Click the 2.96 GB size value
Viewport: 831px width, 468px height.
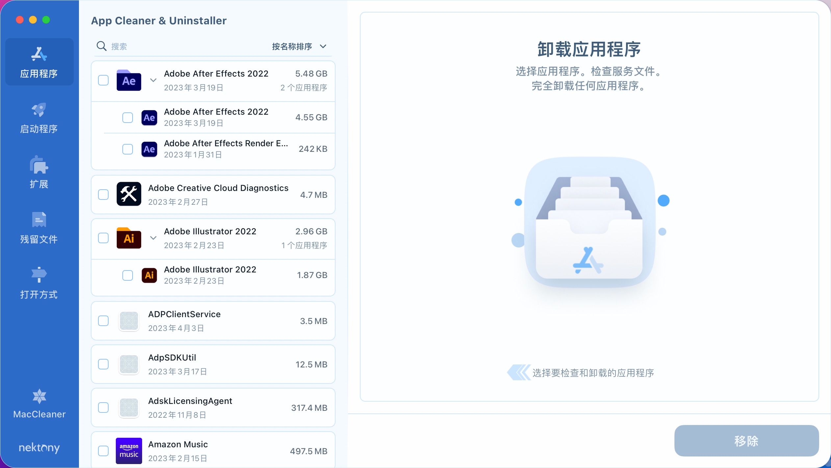(x=311, y=231)
